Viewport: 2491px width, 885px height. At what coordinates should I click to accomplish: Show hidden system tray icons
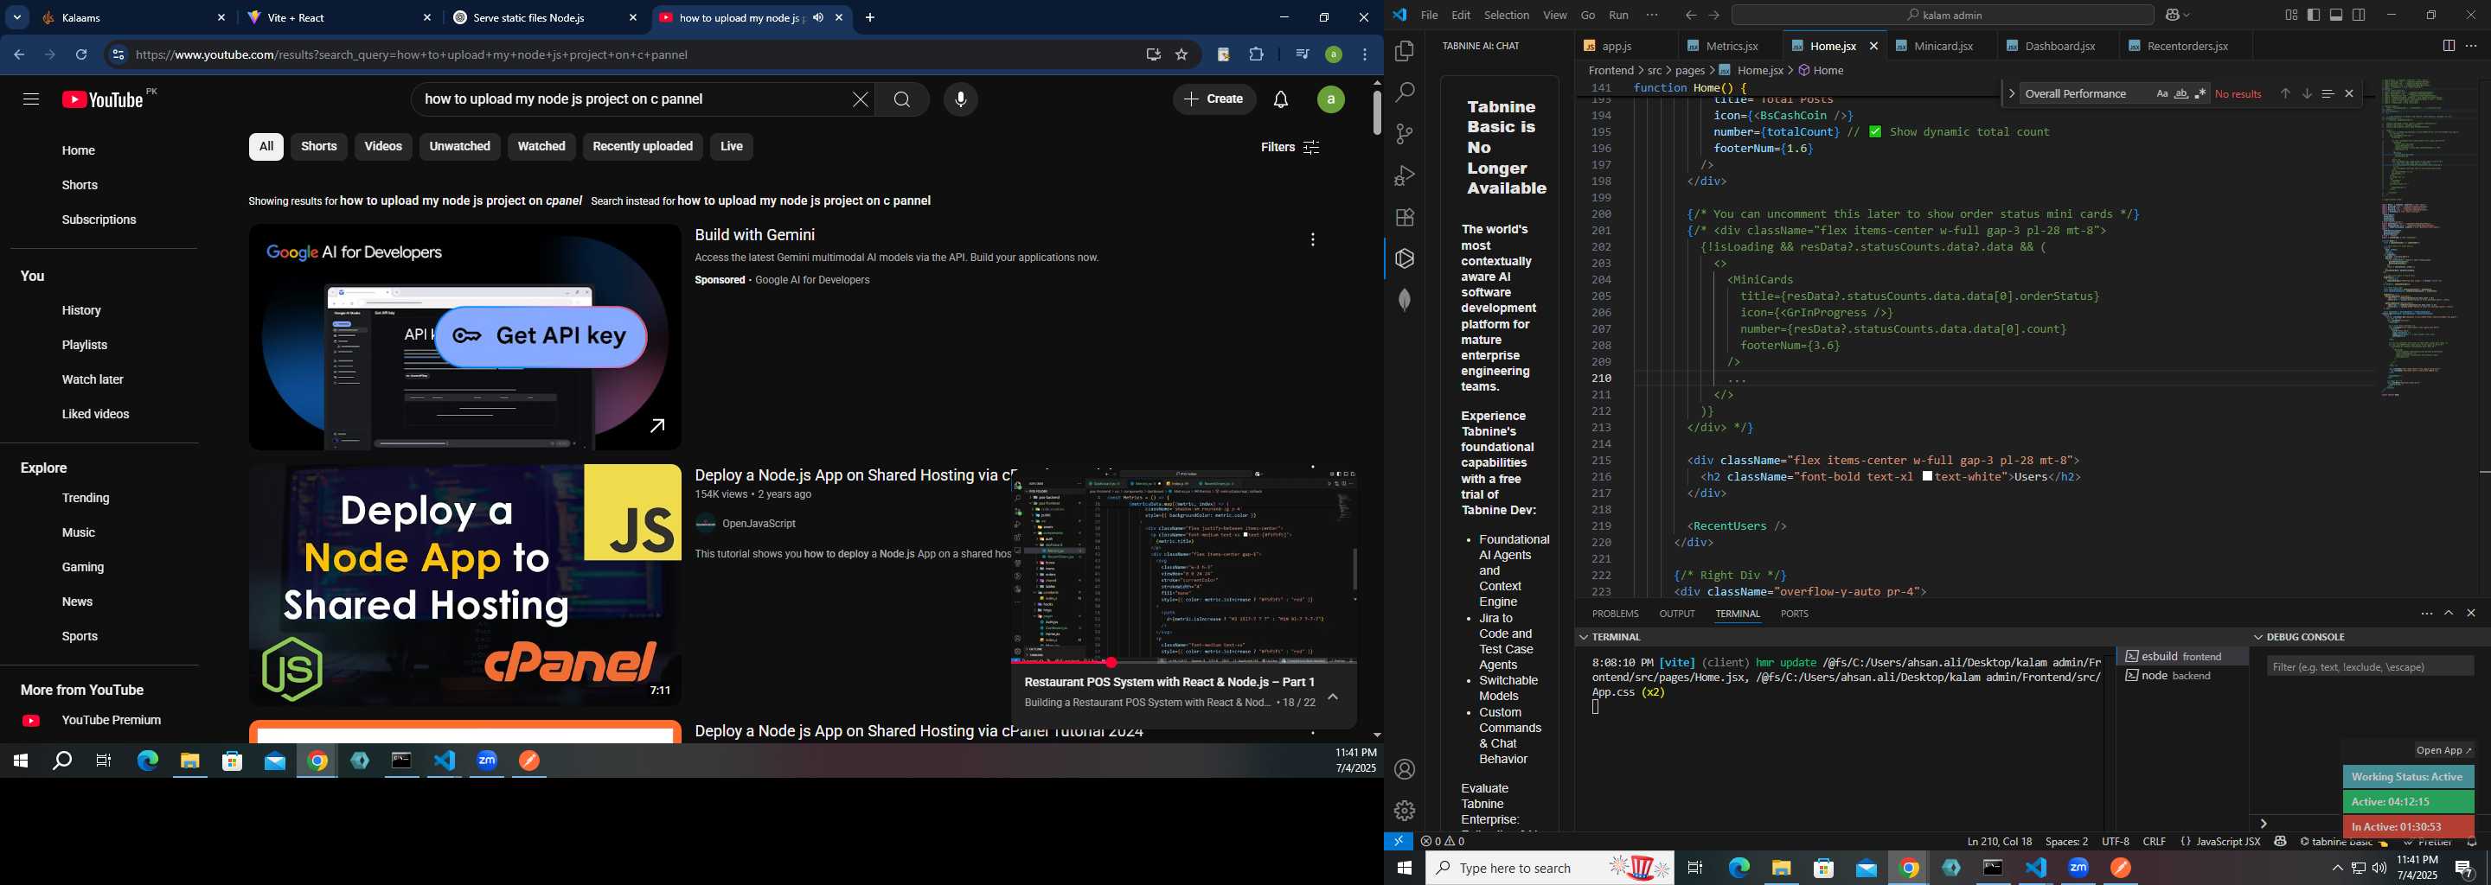(2337, 869)
